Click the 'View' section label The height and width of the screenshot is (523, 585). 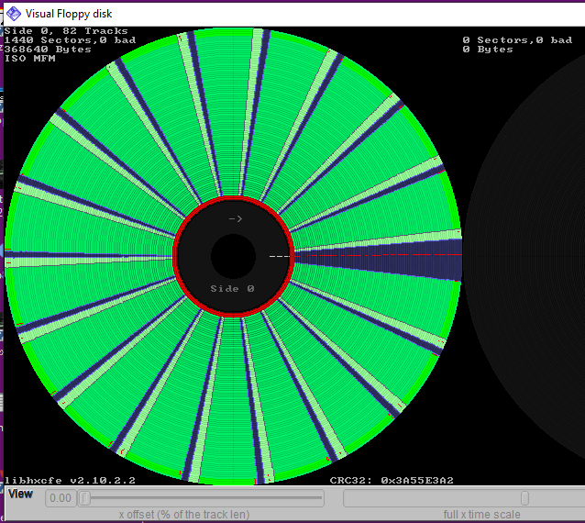(20, 494)
